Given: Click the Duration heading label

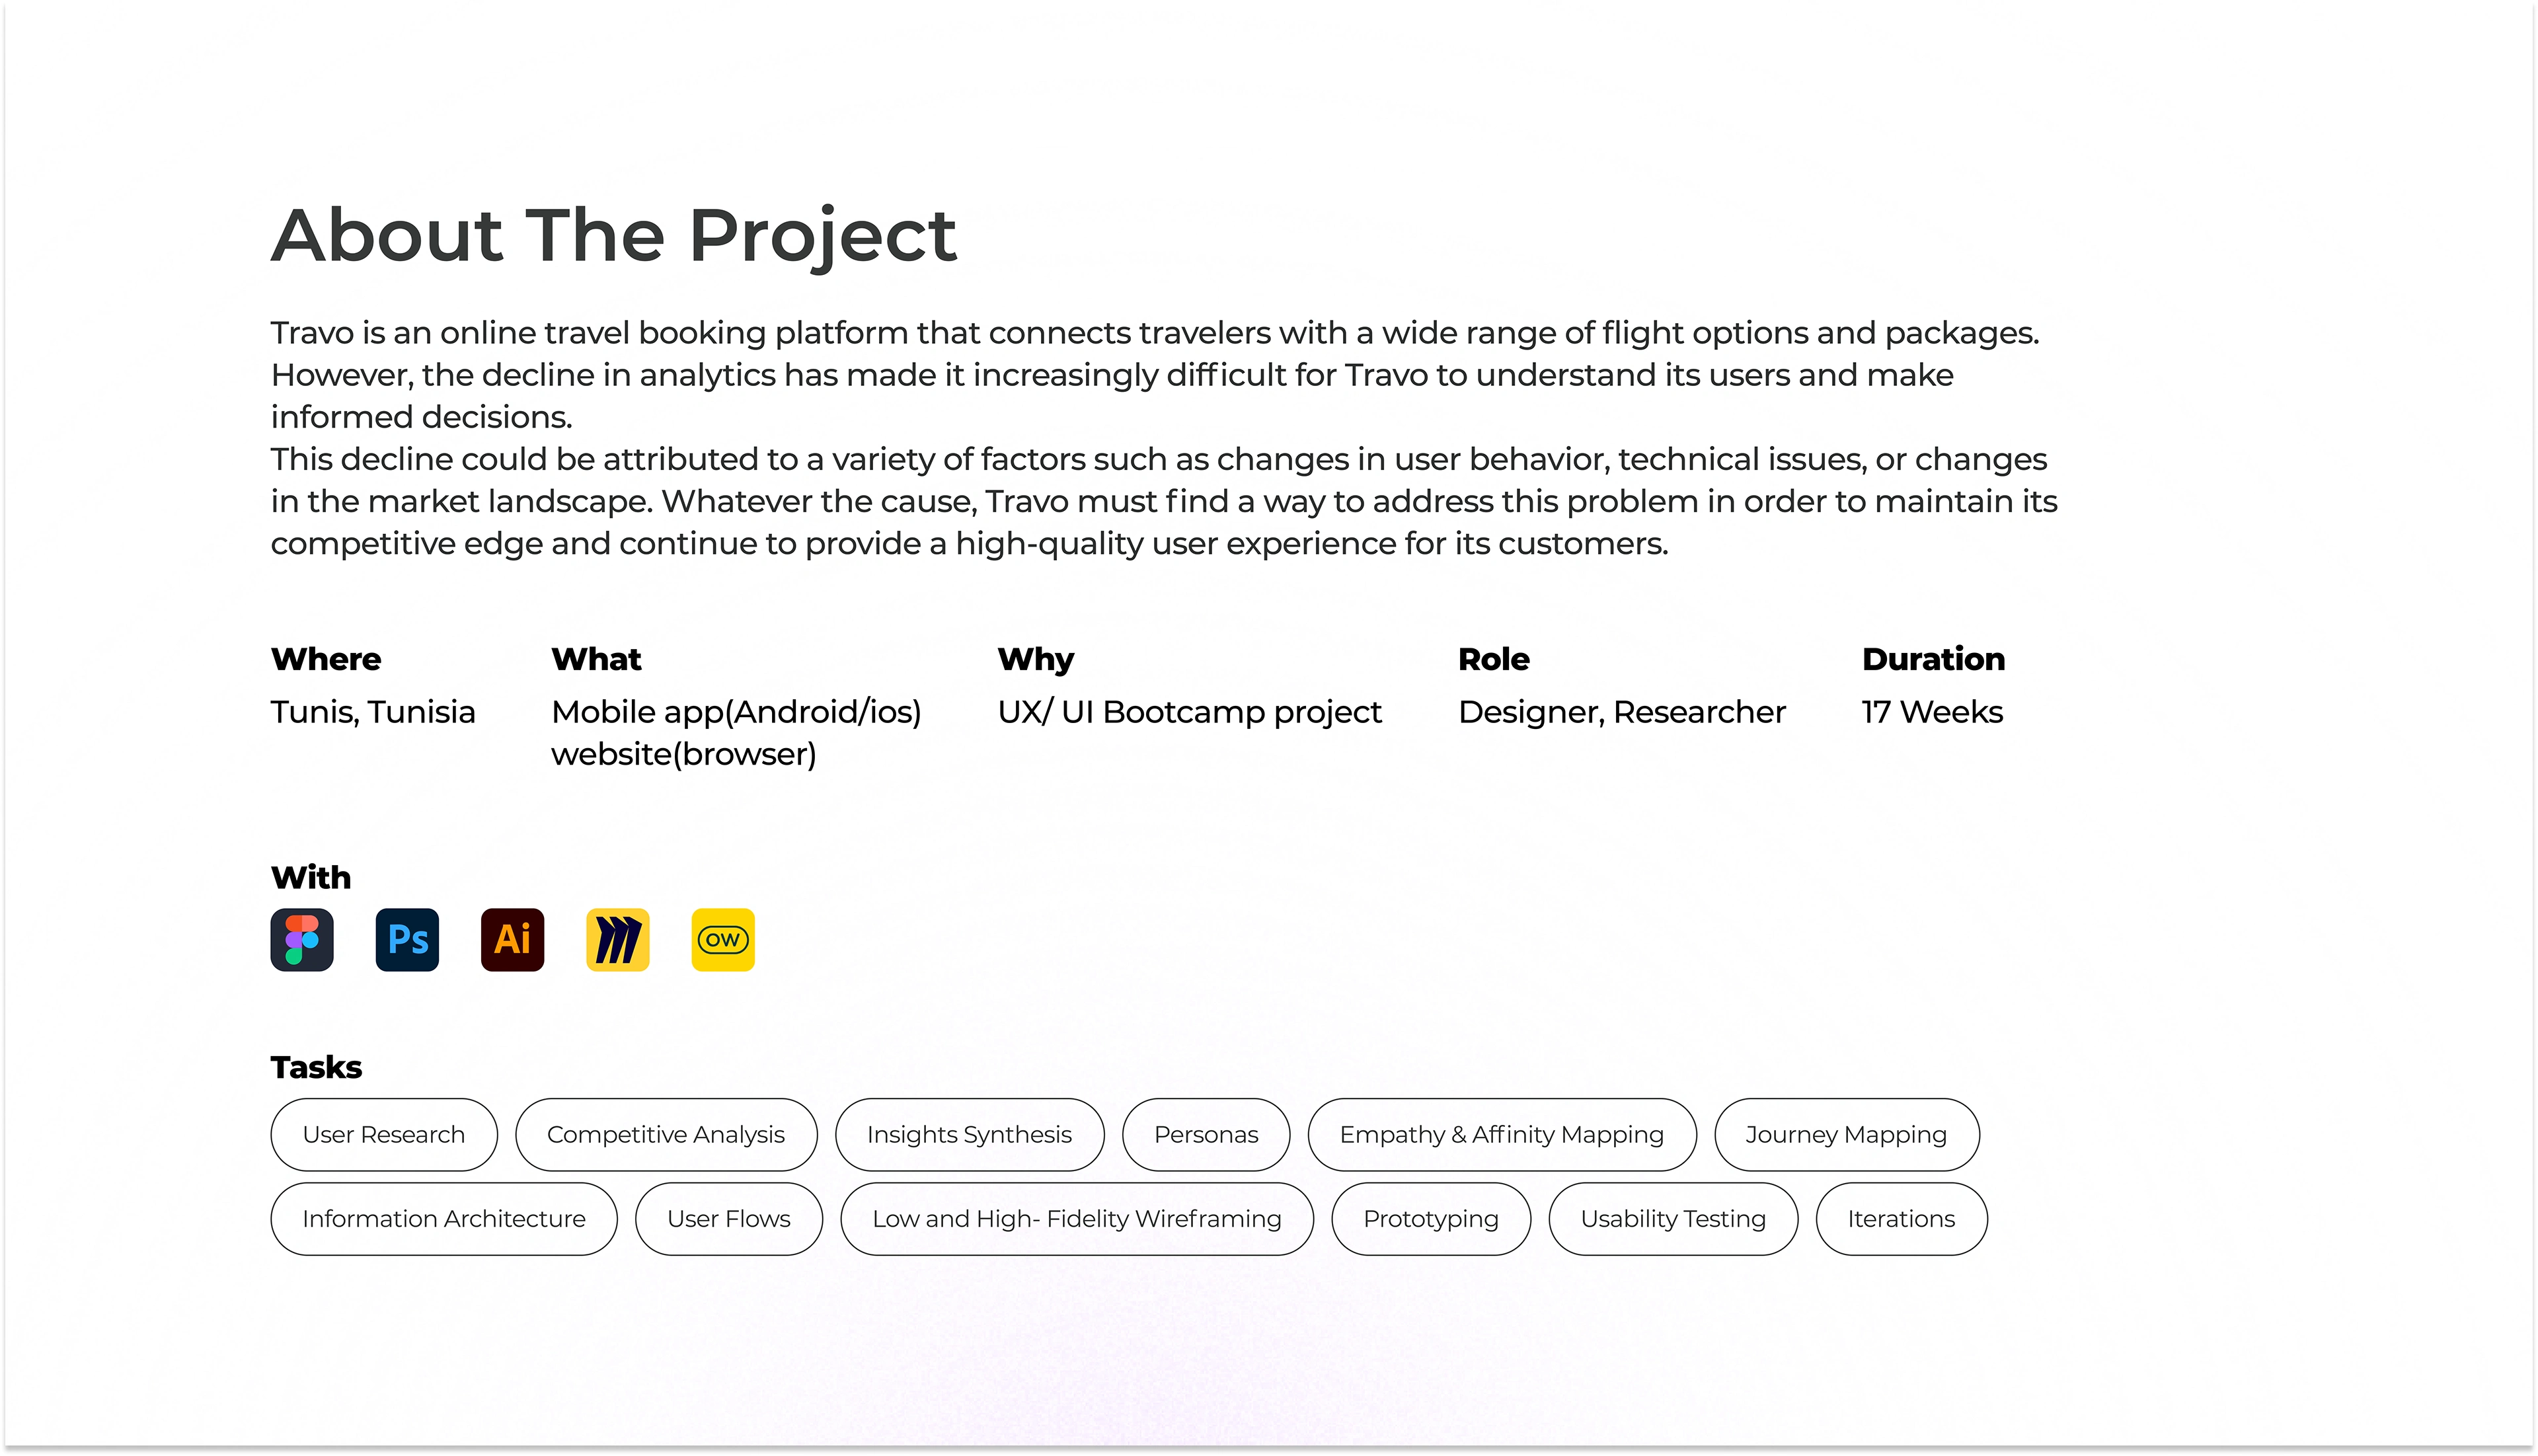Looking at the screenshot, I should click(x=1933, y=659).
